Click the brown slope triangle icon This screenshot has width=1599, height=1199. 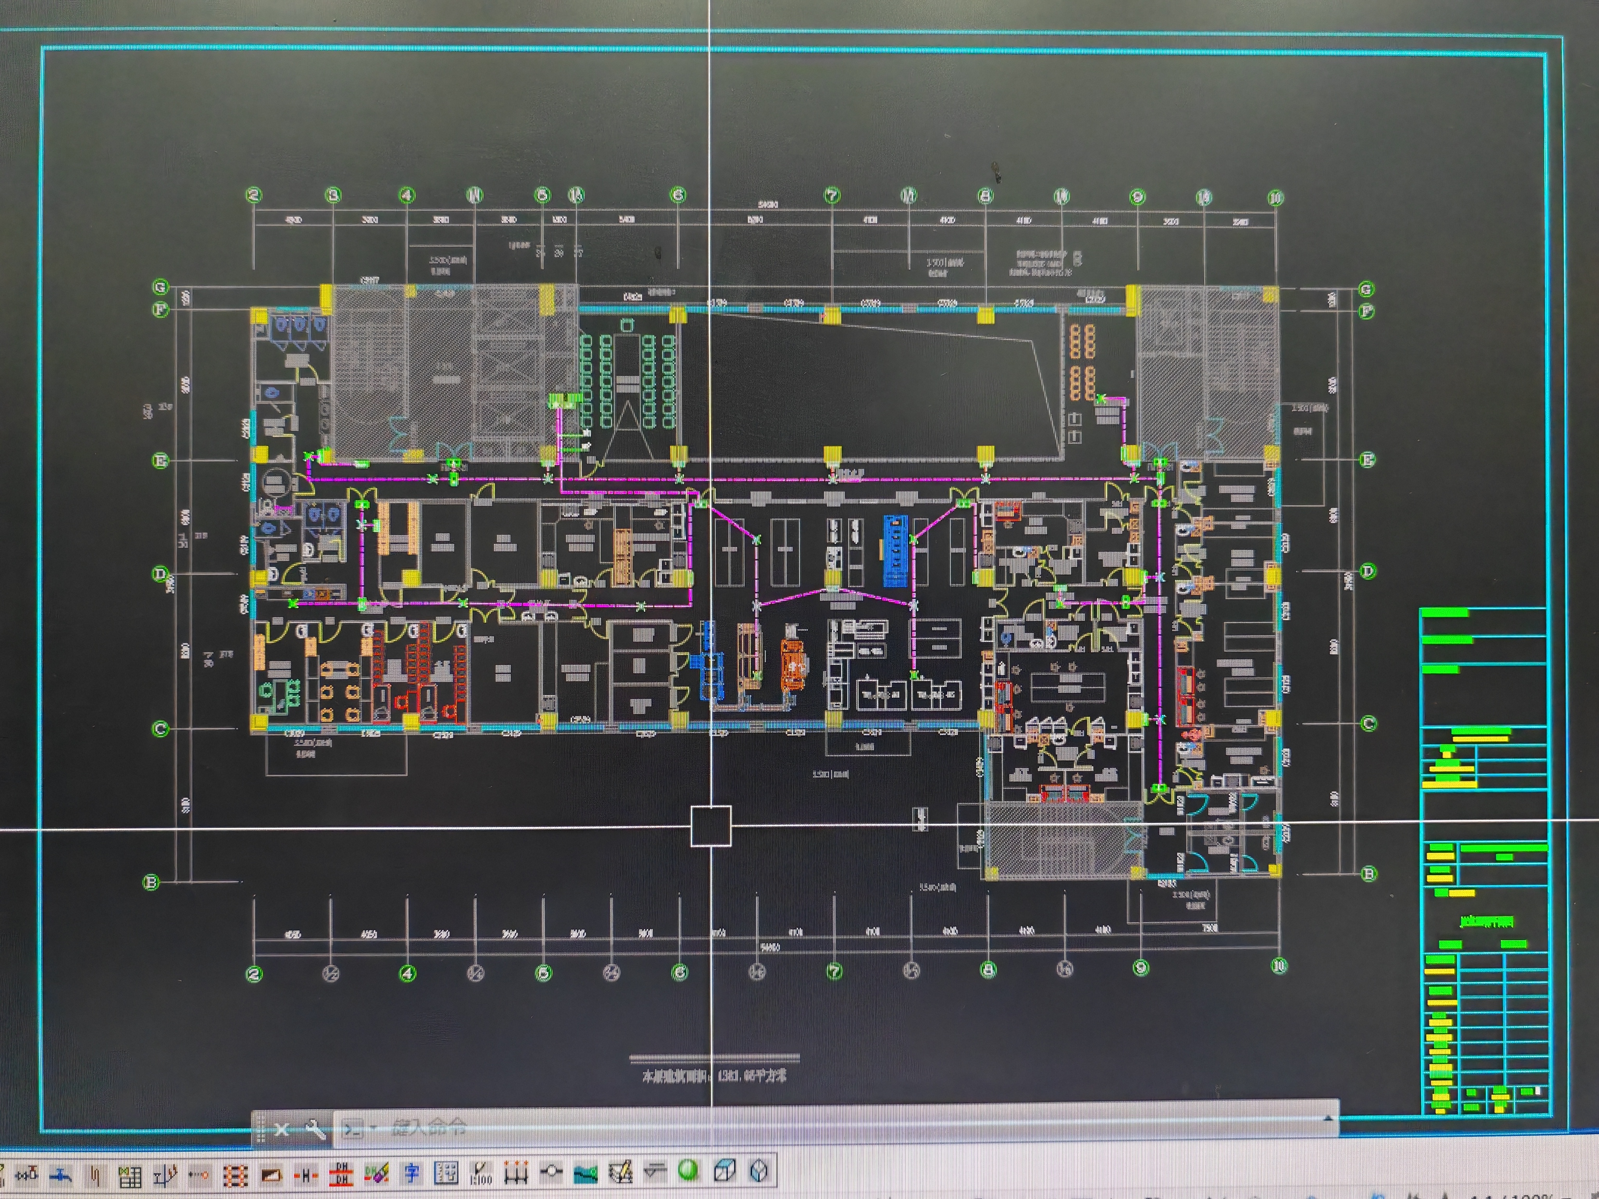(271, 1175)
